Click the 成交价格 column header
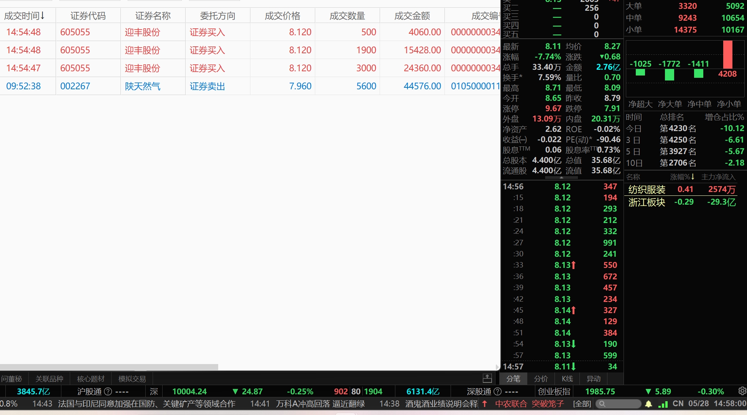The width and height of the screenshot is (747, 415). click(283, 16)
